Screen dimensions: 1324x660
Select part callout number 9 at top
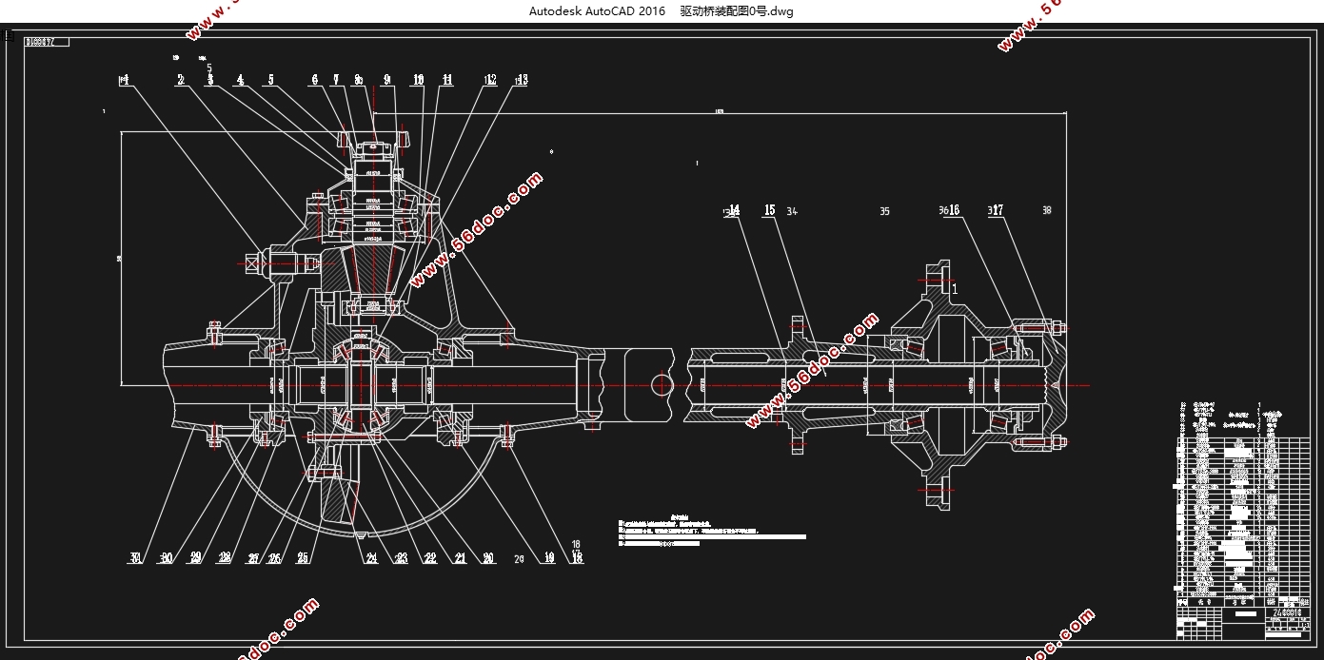[387, 81]
